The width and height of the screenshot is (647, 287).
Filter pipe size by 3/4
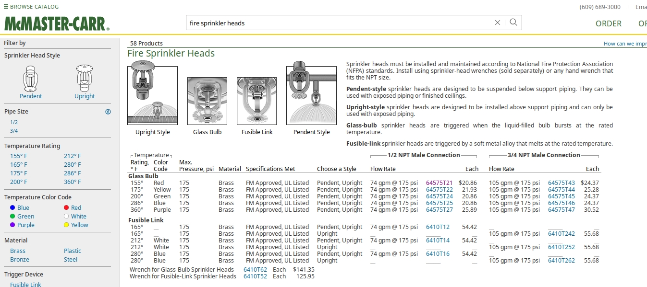[x=14, y=131]
